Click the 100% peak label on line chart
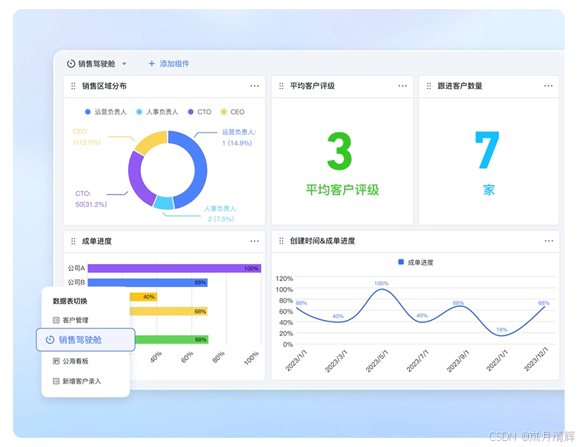 [382, 283]
